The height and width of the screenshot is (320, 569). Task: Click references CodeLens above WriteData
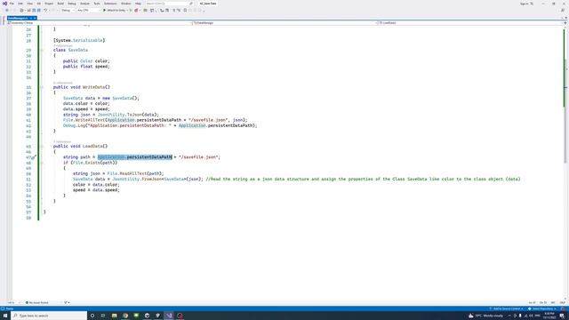63,83
